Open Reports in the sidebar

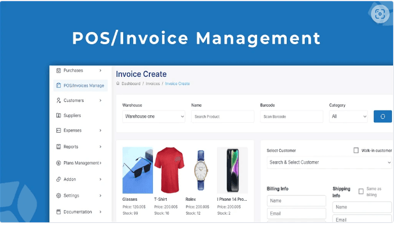point(71,147)
